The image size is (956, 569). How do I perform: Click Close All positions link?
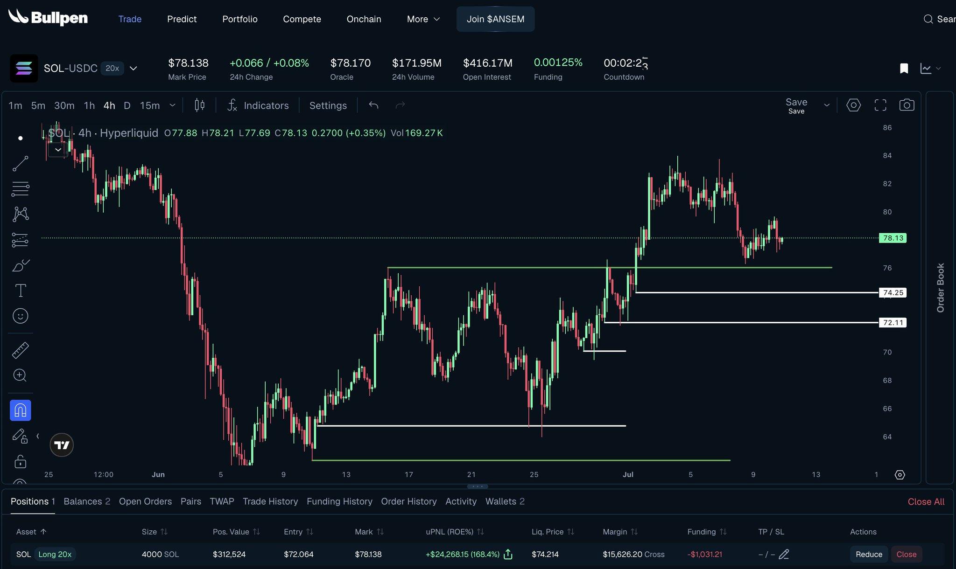[x=926, y=502]
